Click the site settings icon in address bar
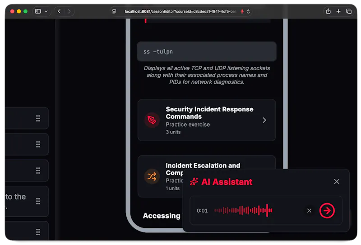The width and height of the screenshot is (361, 245). [114, 11]
